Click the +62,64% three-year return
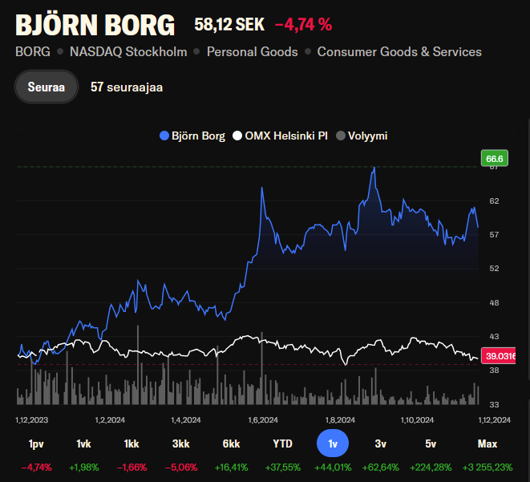This screenshot has height=482, width=530. 381,468
